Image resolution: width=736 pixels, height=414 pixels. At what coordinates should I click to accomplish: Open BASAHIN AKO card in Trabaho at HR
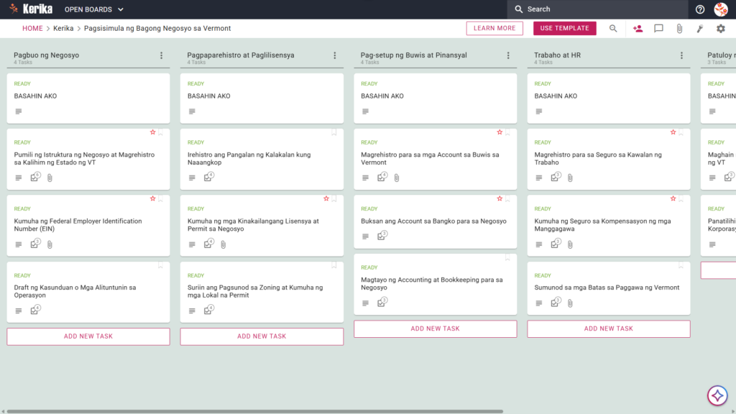pyautogui.click(x=609, y=98)
